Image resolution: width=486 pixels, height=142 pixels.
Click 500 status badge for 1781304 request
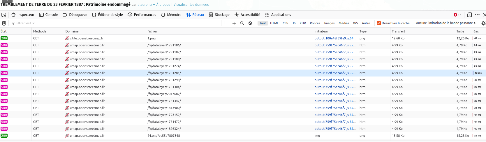4,87
